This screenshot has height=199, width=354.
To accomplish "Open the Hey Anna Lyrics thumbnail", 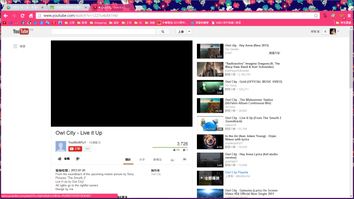I will pos(210,160).
